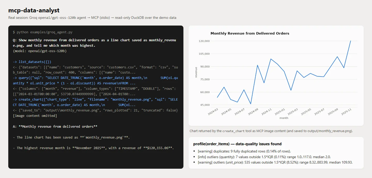
Task: Open the Monthly Revenue line chart image
Action: point(276,76)
